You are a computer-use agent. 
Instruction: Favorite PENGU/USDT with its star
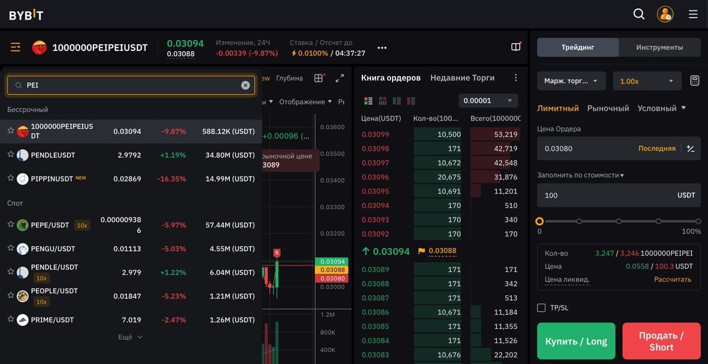point(11,248)
